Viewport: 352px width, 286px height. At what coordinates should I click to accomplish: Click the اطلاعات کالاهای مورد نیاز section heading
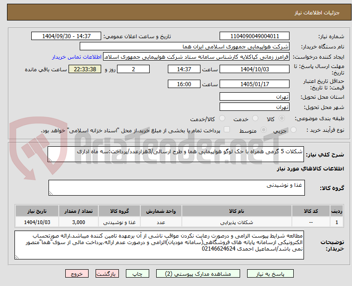pos(310,169)
